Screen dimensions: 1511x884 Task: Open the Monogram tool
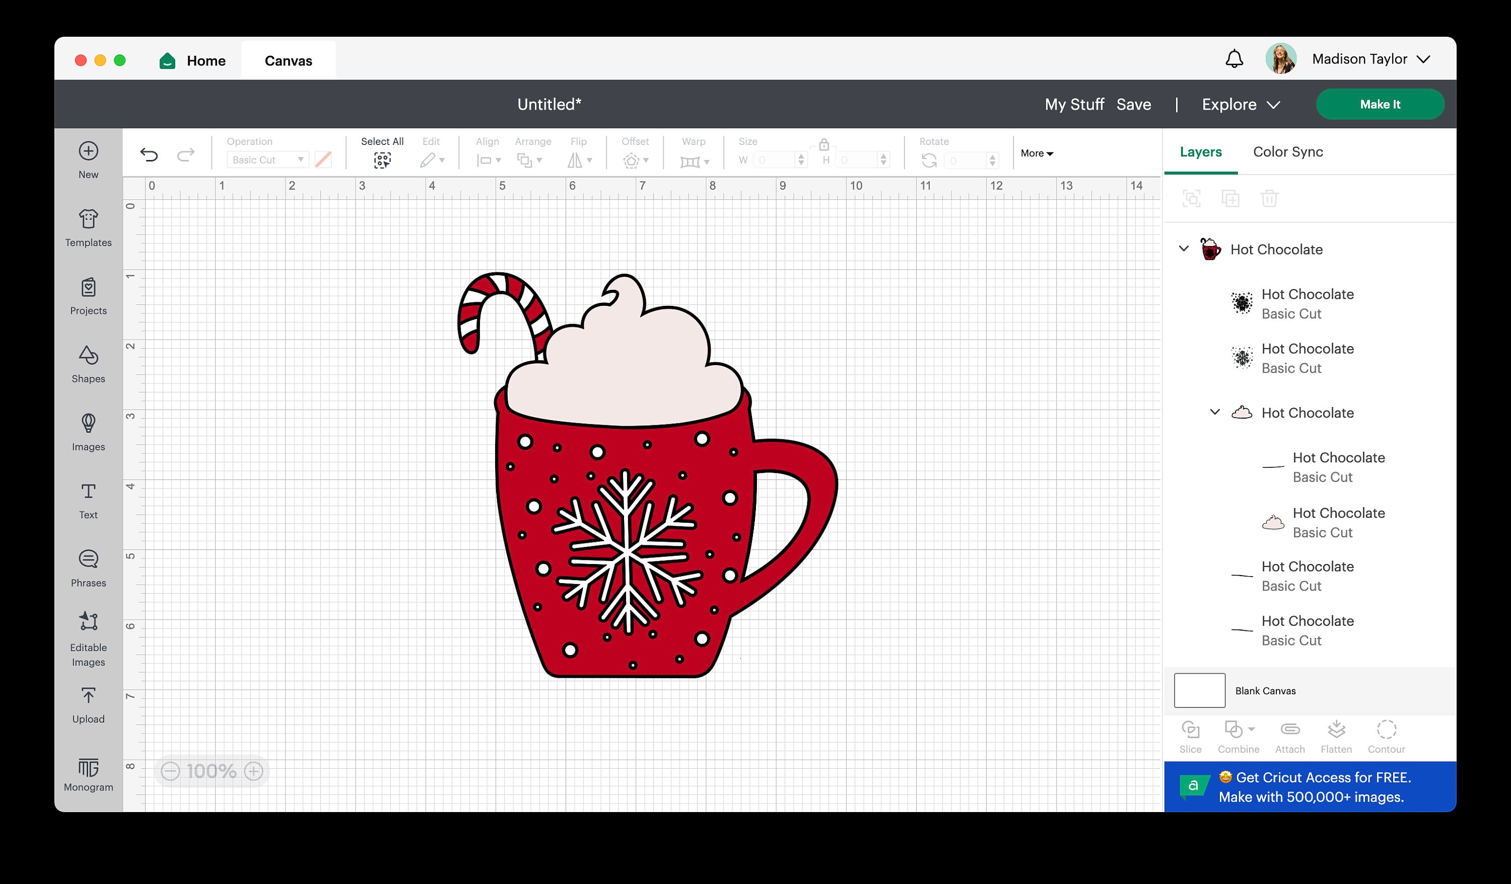(x=88, y=774)
